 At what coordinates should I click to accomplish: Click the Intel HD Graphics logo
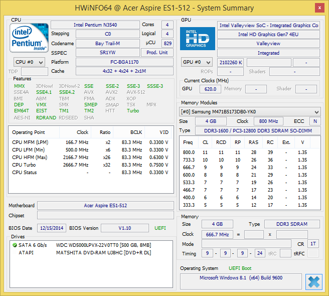coord(197,39)
